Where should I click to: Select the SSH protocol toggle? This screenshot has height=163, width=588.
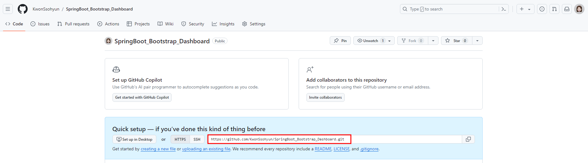coord(197,139)
